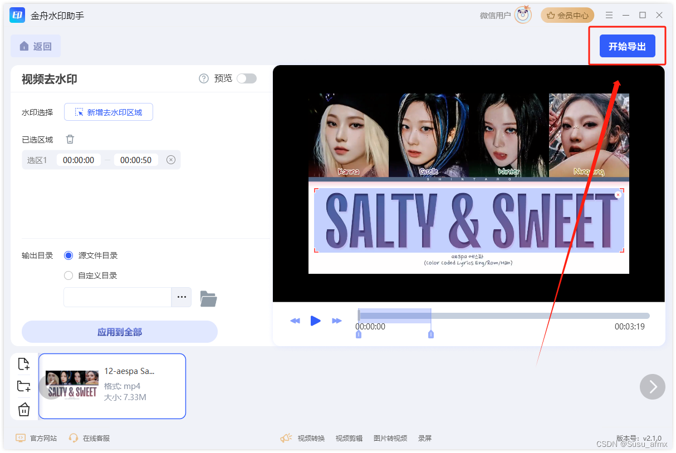Toggle the 预览 preview switch

[247, 78]
